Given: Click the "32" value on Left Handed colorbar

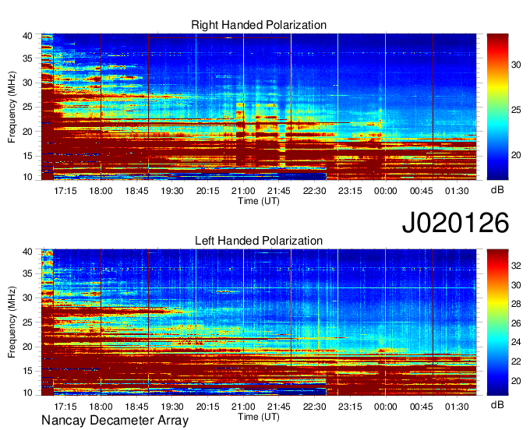Looking at the screenshot, I should (516, 266).
